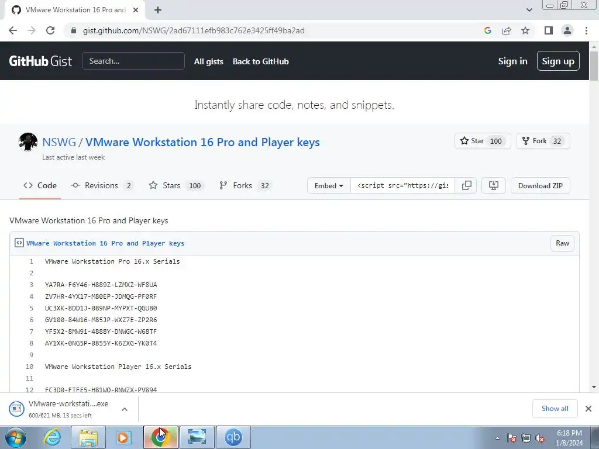Open the NSWG user avatar
599x449 pixels.
[x=28, y=142]
